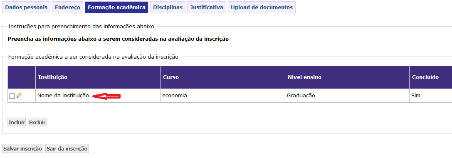Exit via the Sair da inscrição button
The image size is (452, 158).
(67, 148)
